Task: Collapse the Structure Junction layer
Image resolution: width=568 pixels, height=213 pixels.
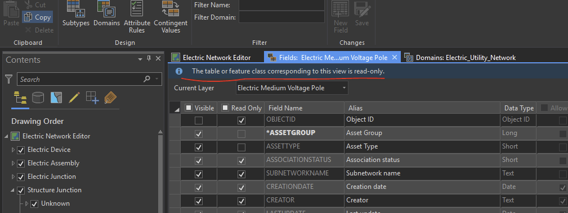Action: click(x=14, y=190)
